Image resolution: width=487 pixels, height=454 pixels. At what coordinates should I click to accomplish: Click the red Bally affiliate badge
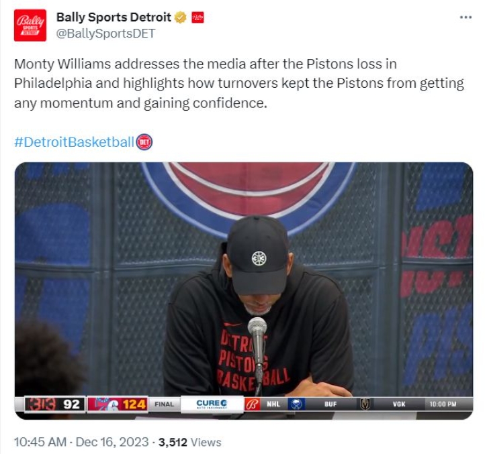(x=197, y=17)
